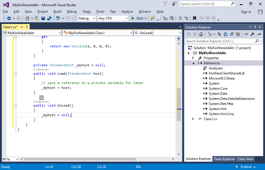This screenshot has width=265, height=170.
Task: Collapse the MyKioWareAddin project node
Action: pos(189,53)
